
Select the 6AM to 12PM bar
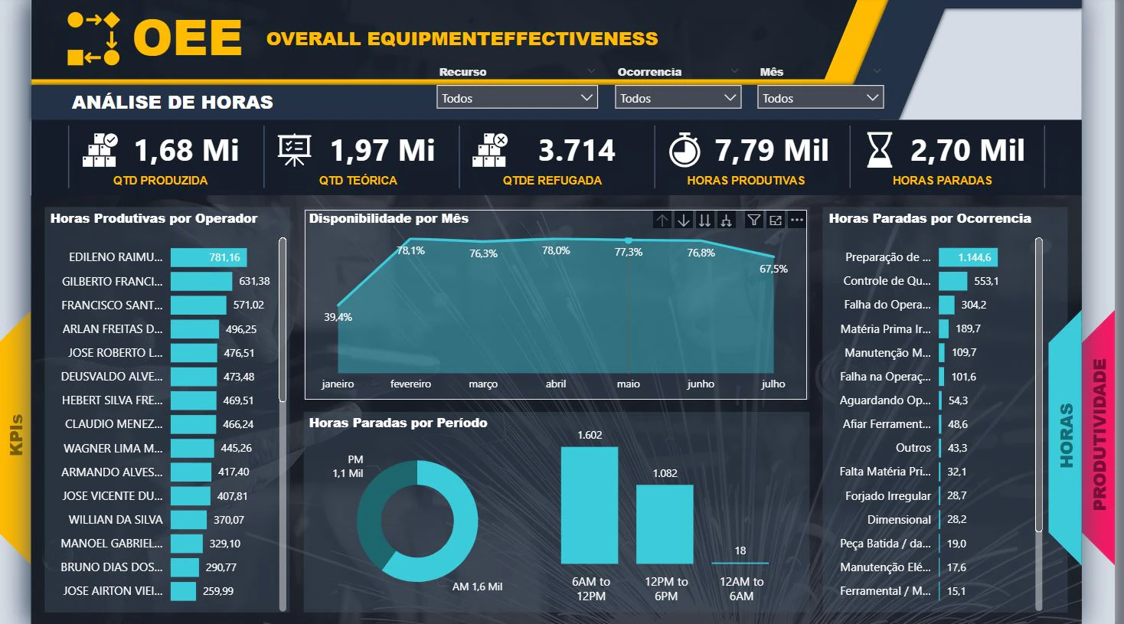[x=590, y=505]
